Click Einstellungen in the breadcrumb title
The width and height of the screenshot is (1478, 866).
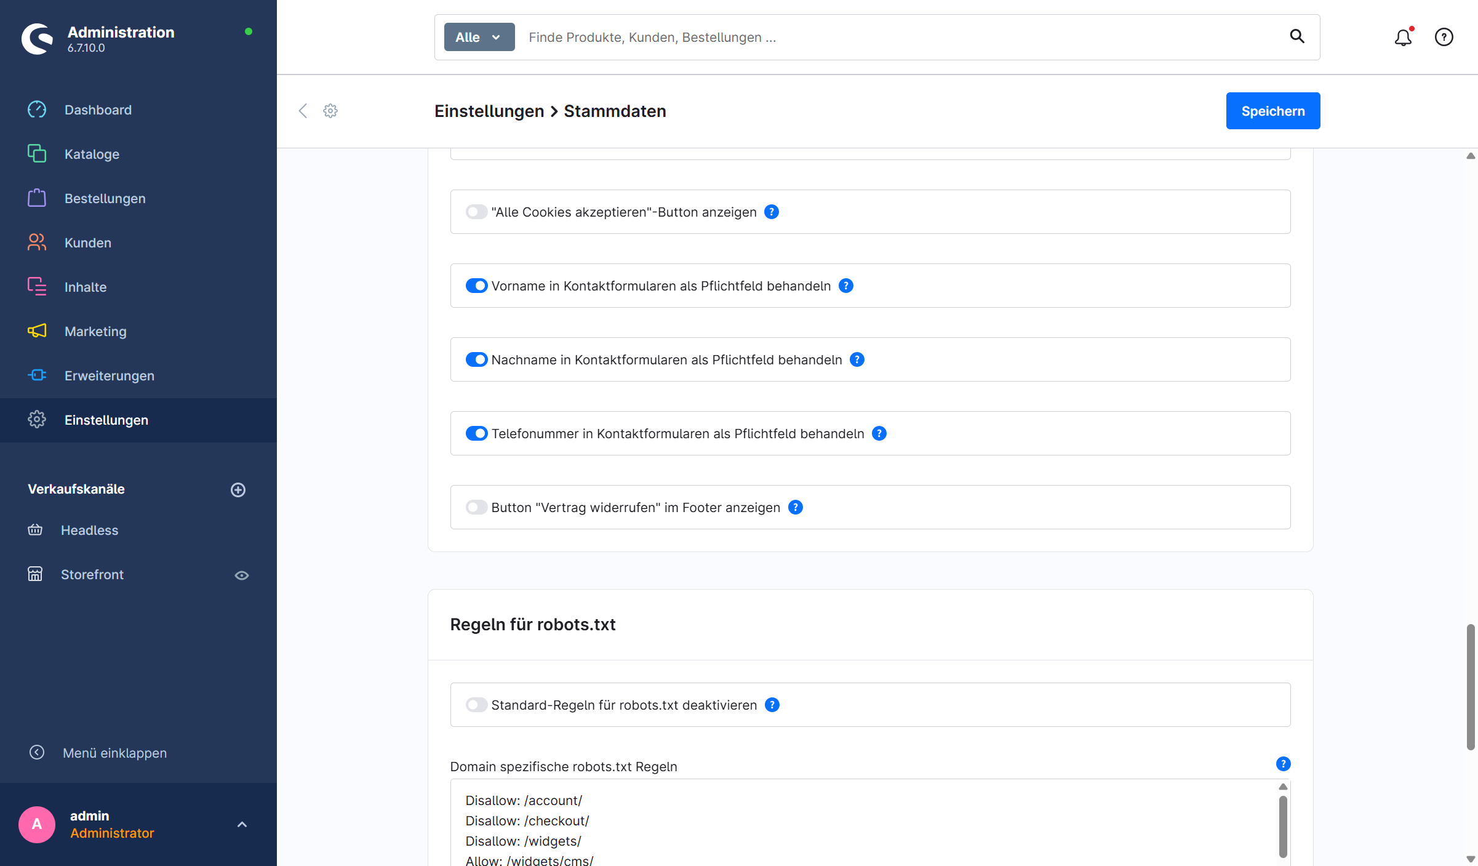coord(489,111)
